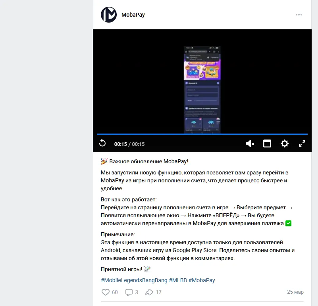The width and height of the screenshot is (318, 306).
Task: Click the text 'Приятной игры!'
Action: coord(121,269)
